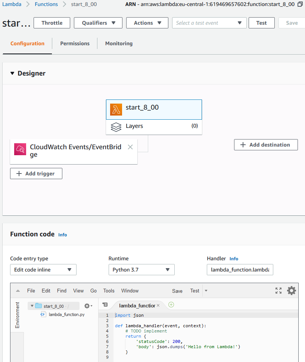Click the Lambda function icon in Designer

(x=116, y=110)
